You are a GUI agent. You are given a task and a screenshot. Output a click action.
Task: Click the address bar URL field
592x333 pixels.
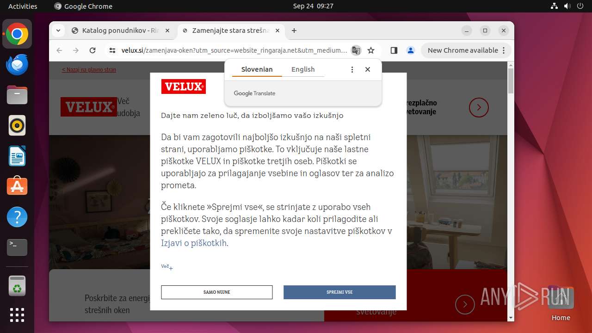234,50
